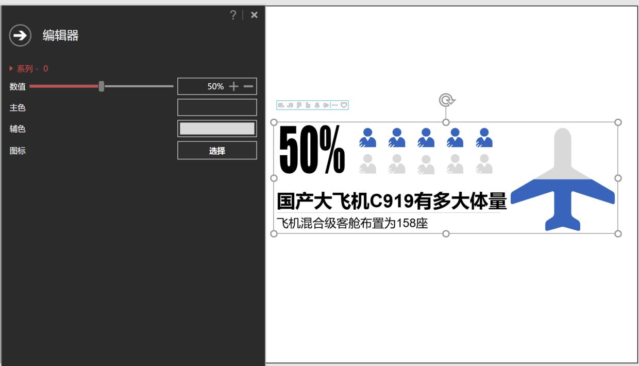Click the airplane graphic
Screen dimensions: 639x366
click(x=563, y=179)
